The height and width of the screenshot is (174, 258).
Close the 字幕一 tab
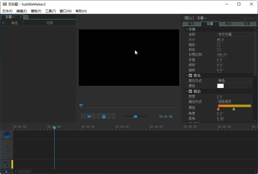click(21, 17)
